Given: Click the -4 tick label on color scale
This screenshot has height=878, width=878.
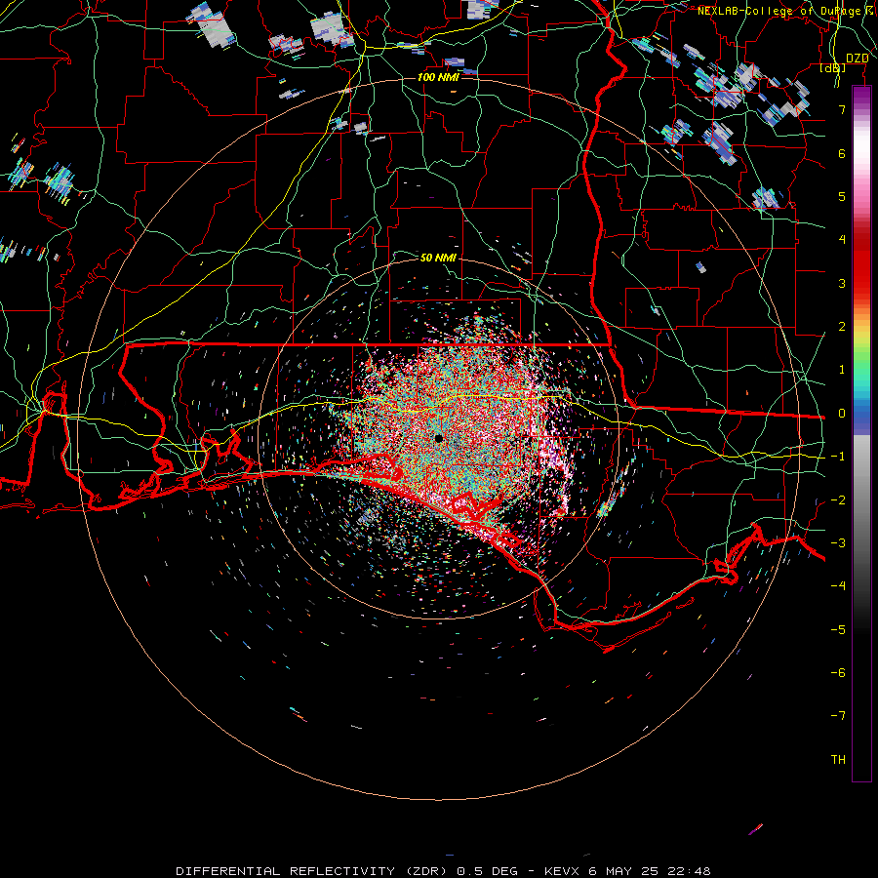Looking at the screenshot, I should tap(838, 586).
